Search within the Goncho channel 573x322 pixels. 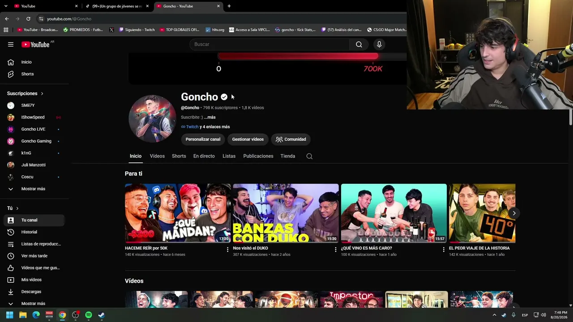click(x=309, y=156)
